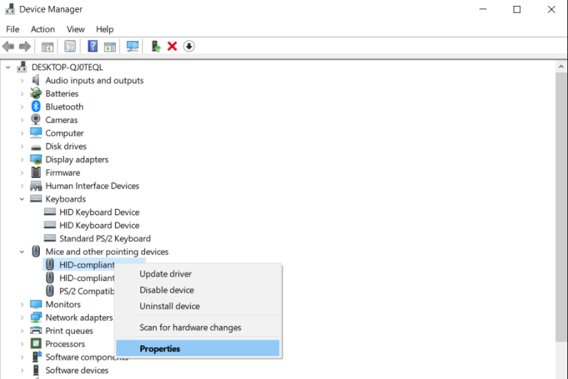
Task: Expand the Audio inputs and outputs node
Action: [x=22, y=81]
